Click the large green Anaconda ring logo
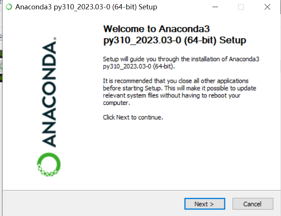Image resolution: width=281 pixels, height=216 pixels. (x=49, y=165)
